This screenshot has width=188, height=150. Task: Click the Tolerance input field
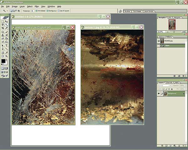tap(32, 11)
